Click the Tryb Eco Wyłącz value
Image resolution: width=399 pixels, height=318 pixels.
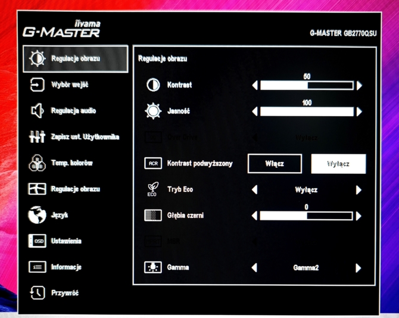(306, 190)
